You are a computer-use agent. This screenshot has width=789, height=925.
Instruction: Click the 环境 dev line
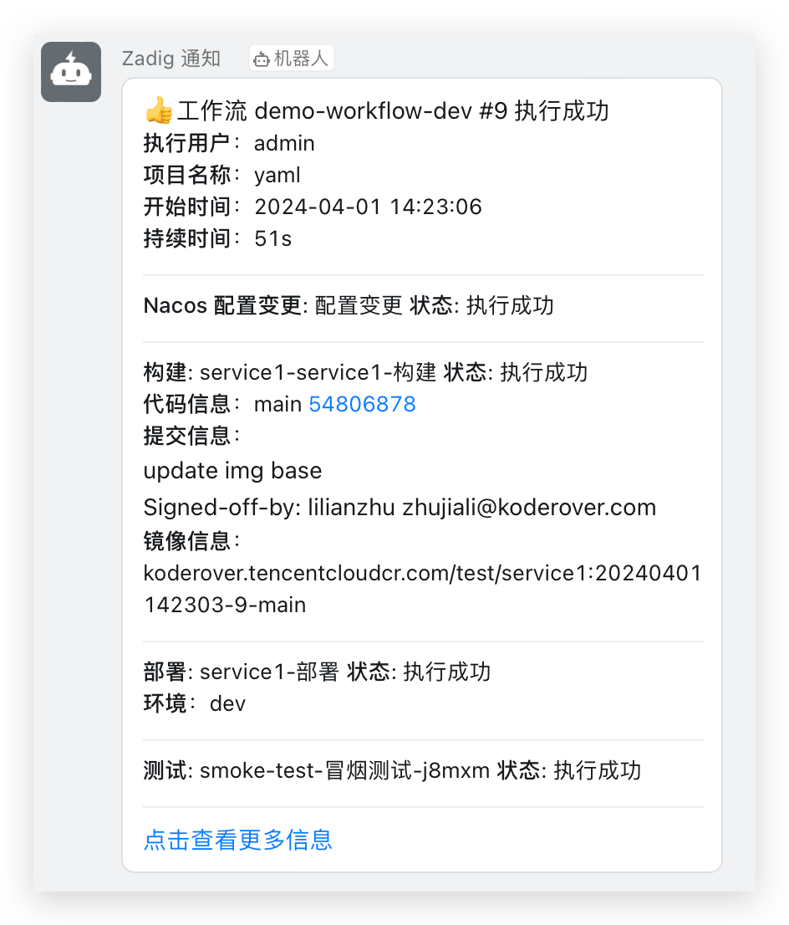tap(195, 703)
